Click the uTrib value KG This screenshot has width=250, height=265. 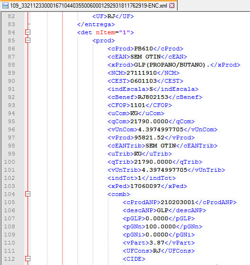[138, 154]
